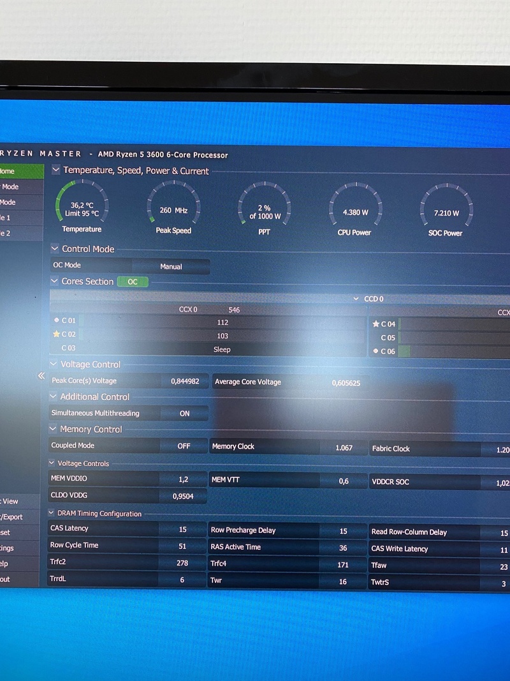Click the "36,2 °C" temperature reading
510x681 pixels.
coord(82,205)
